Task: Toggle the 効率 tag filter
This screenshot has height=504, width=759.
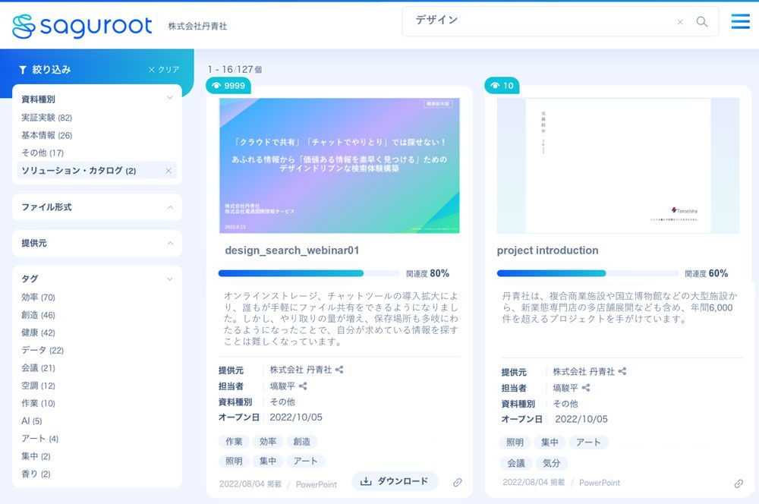Action: tap(38, 298)
